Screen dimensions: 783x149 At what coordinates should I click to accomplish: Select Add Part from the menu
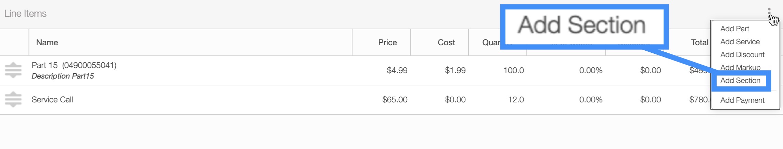coord(734,29)
